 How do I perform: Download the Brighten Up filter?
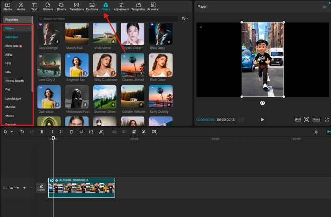(85, 73)
